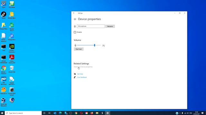Open the Give feedback link

coord(82,77)
